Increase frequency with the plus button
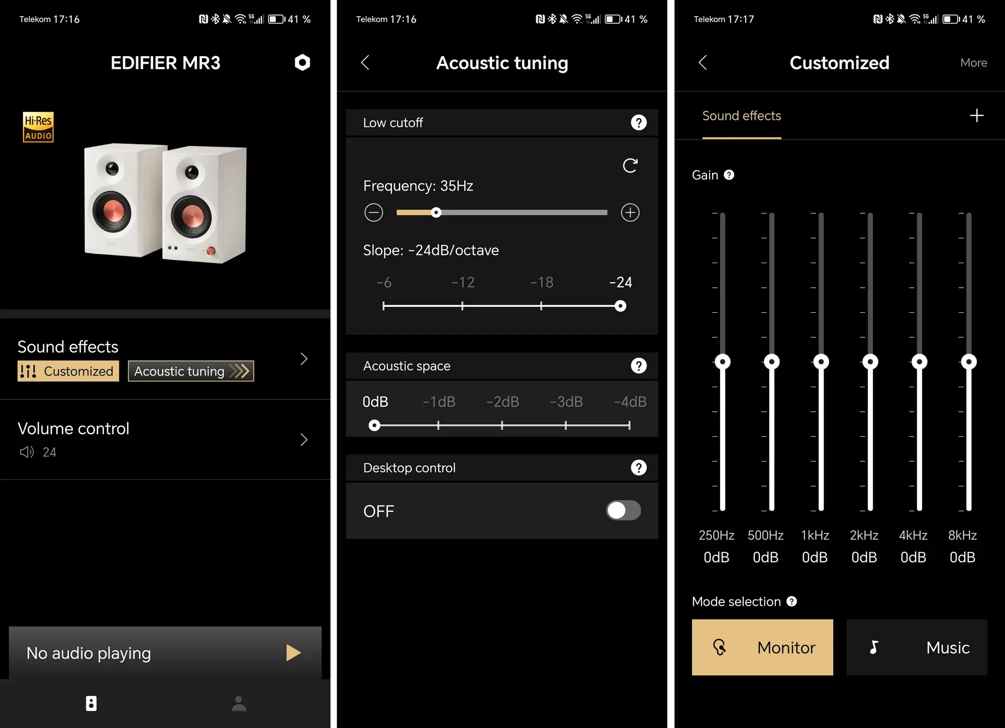 click(630, 212)
